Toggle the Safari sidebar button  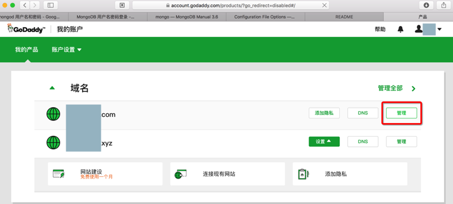click(x=50, y=5)
